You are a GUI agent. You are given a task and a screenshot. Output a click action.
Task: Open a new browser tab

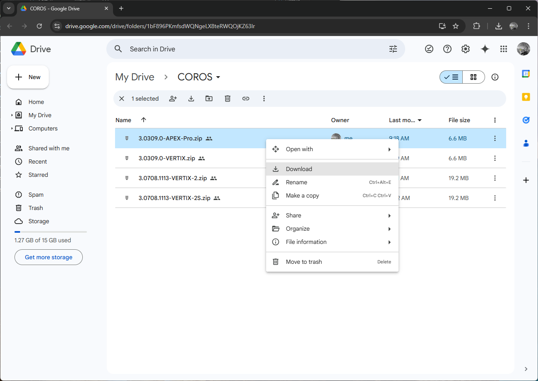coord(121,8)
